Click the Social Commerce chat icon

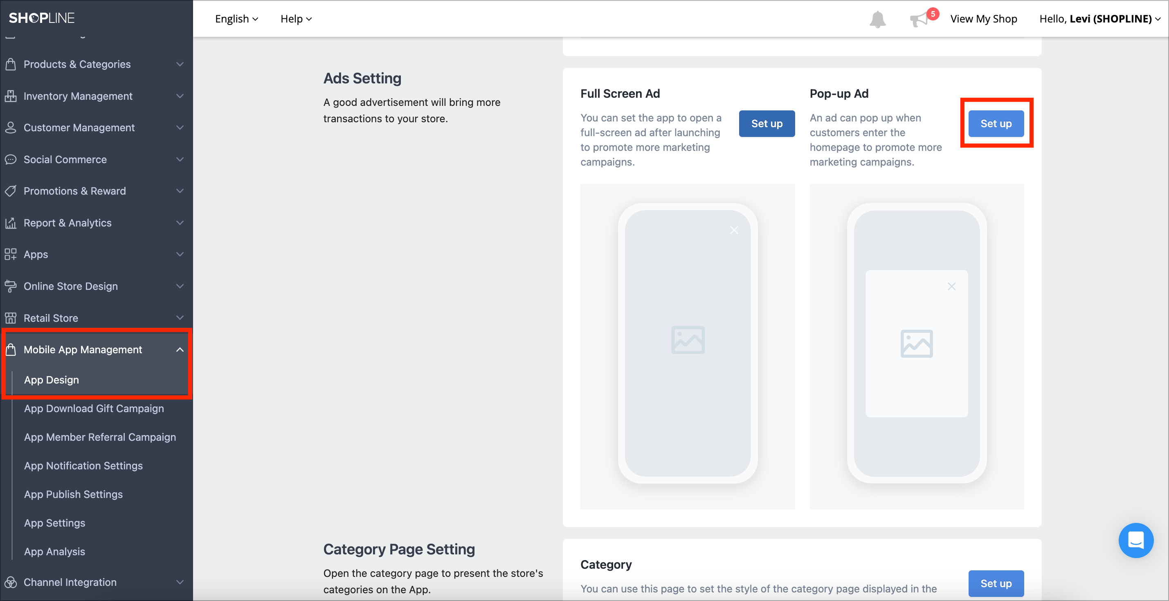point(11,159)
